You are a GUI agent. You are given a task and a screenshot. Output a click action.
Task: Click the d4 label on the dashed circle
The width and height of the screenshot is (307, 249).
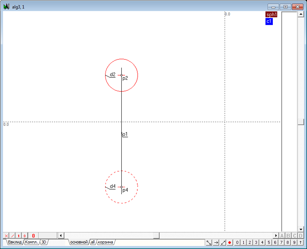(x=112, y=186)
